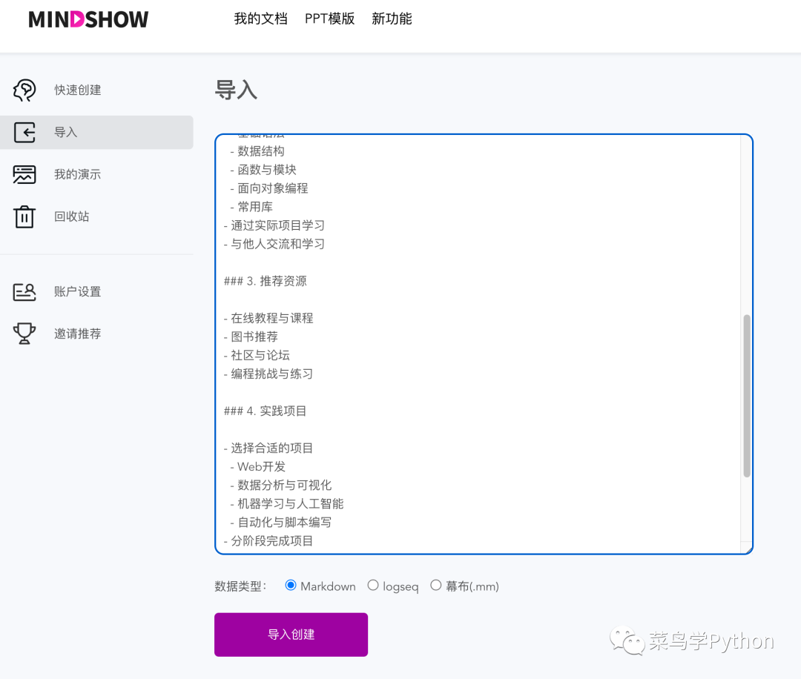This screenshot has width=801, height=679.
Task: Open 新功能 in the top navigation
Action: click(x=392, y=19)
